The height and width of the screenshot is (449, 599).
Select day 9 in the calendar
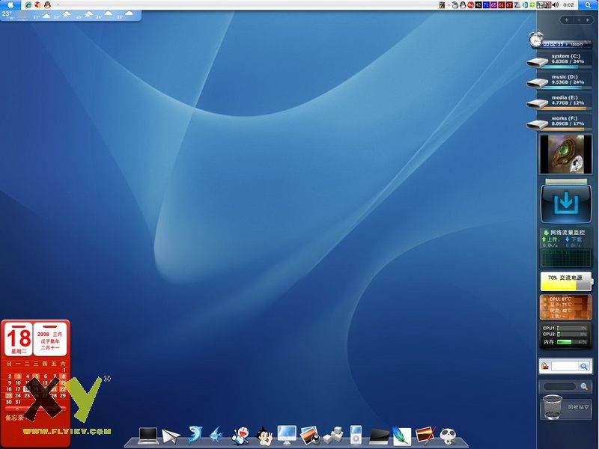[x=10, y=382]
